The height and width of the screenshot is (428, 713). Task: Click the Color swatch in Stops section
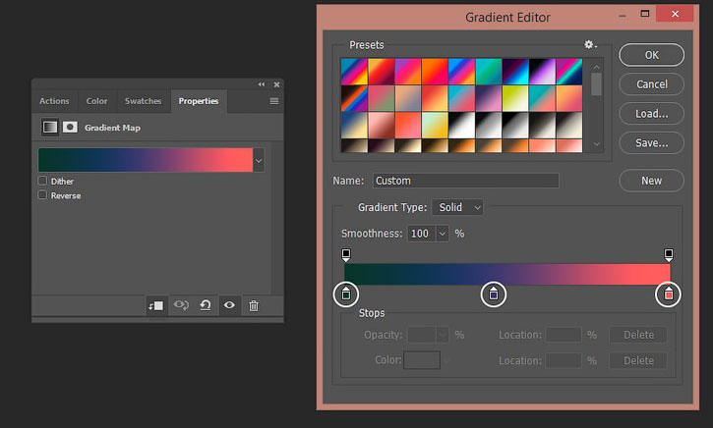[x=422, y=360]
